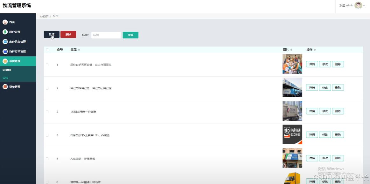Screen dimensions: 370x184
Task: Check the box for row 2
Action: (47, 88)
